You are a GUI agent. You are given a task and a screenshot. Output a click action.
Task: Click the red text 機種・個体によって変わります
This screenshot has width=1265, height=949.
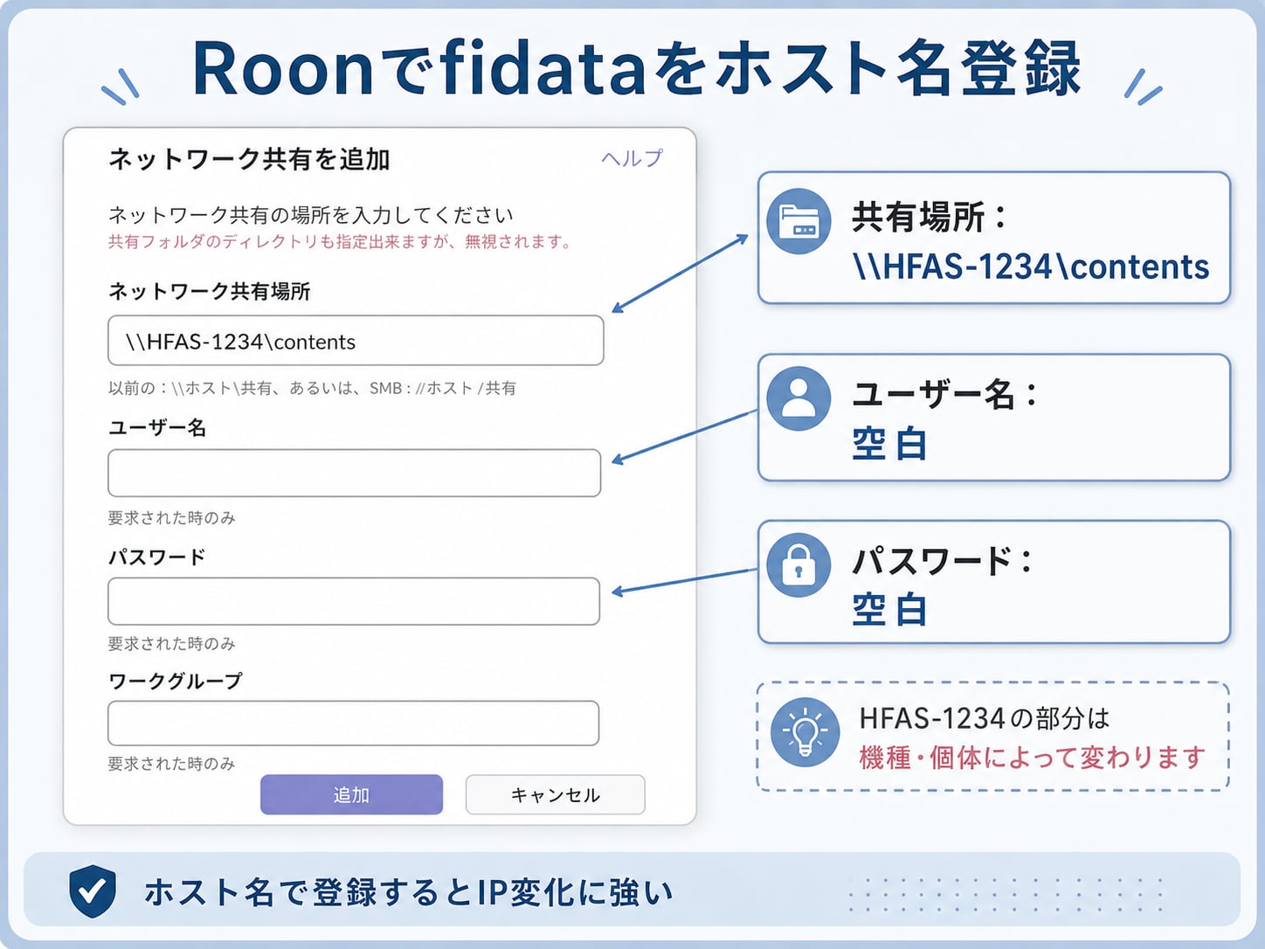(1033, 757)
